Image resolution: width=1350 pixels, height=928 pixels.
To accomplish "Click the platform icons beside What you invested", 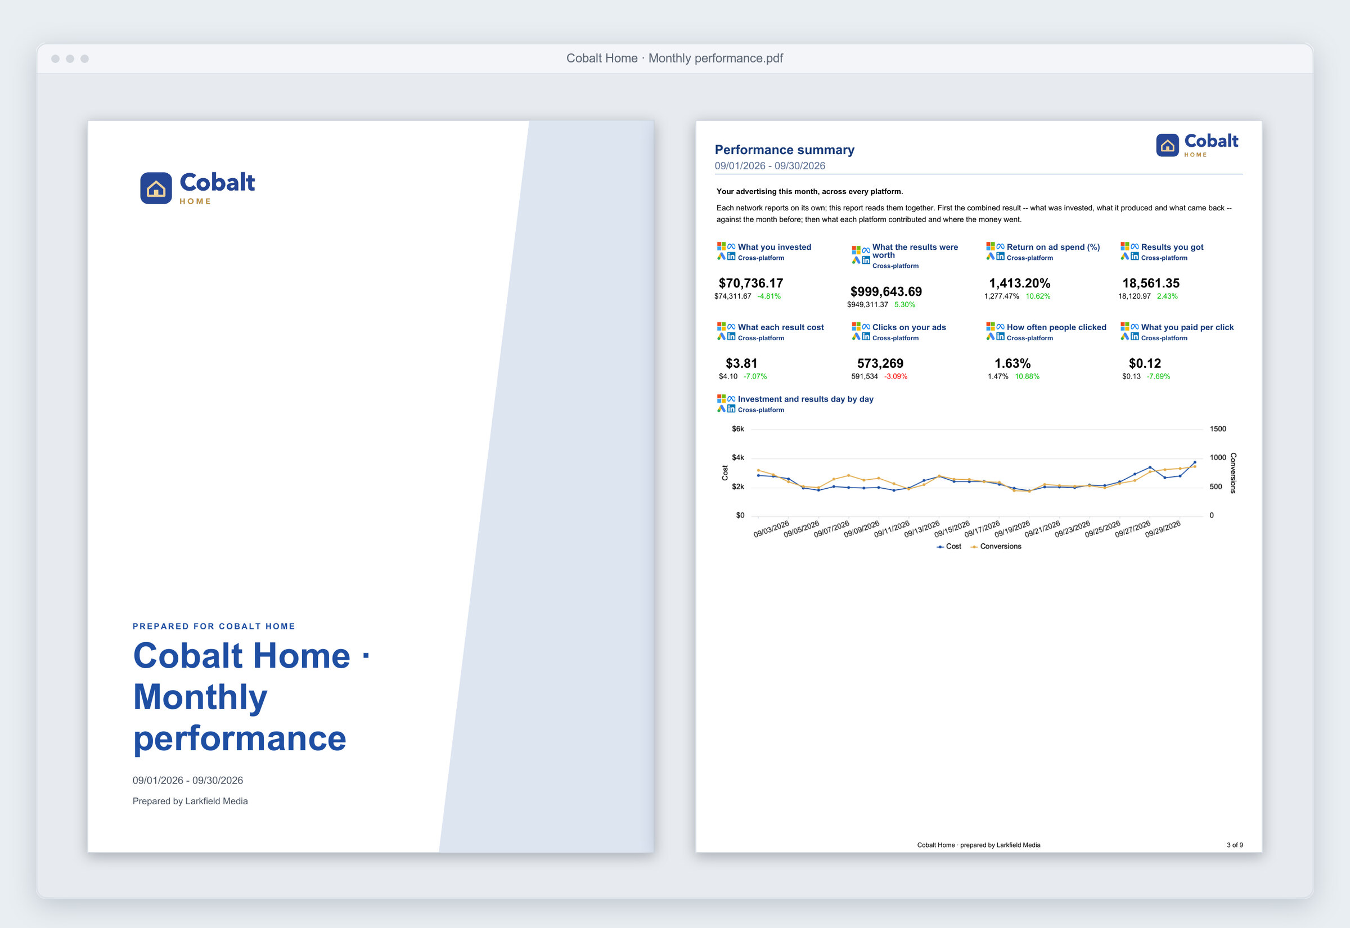I will [726, 251].
